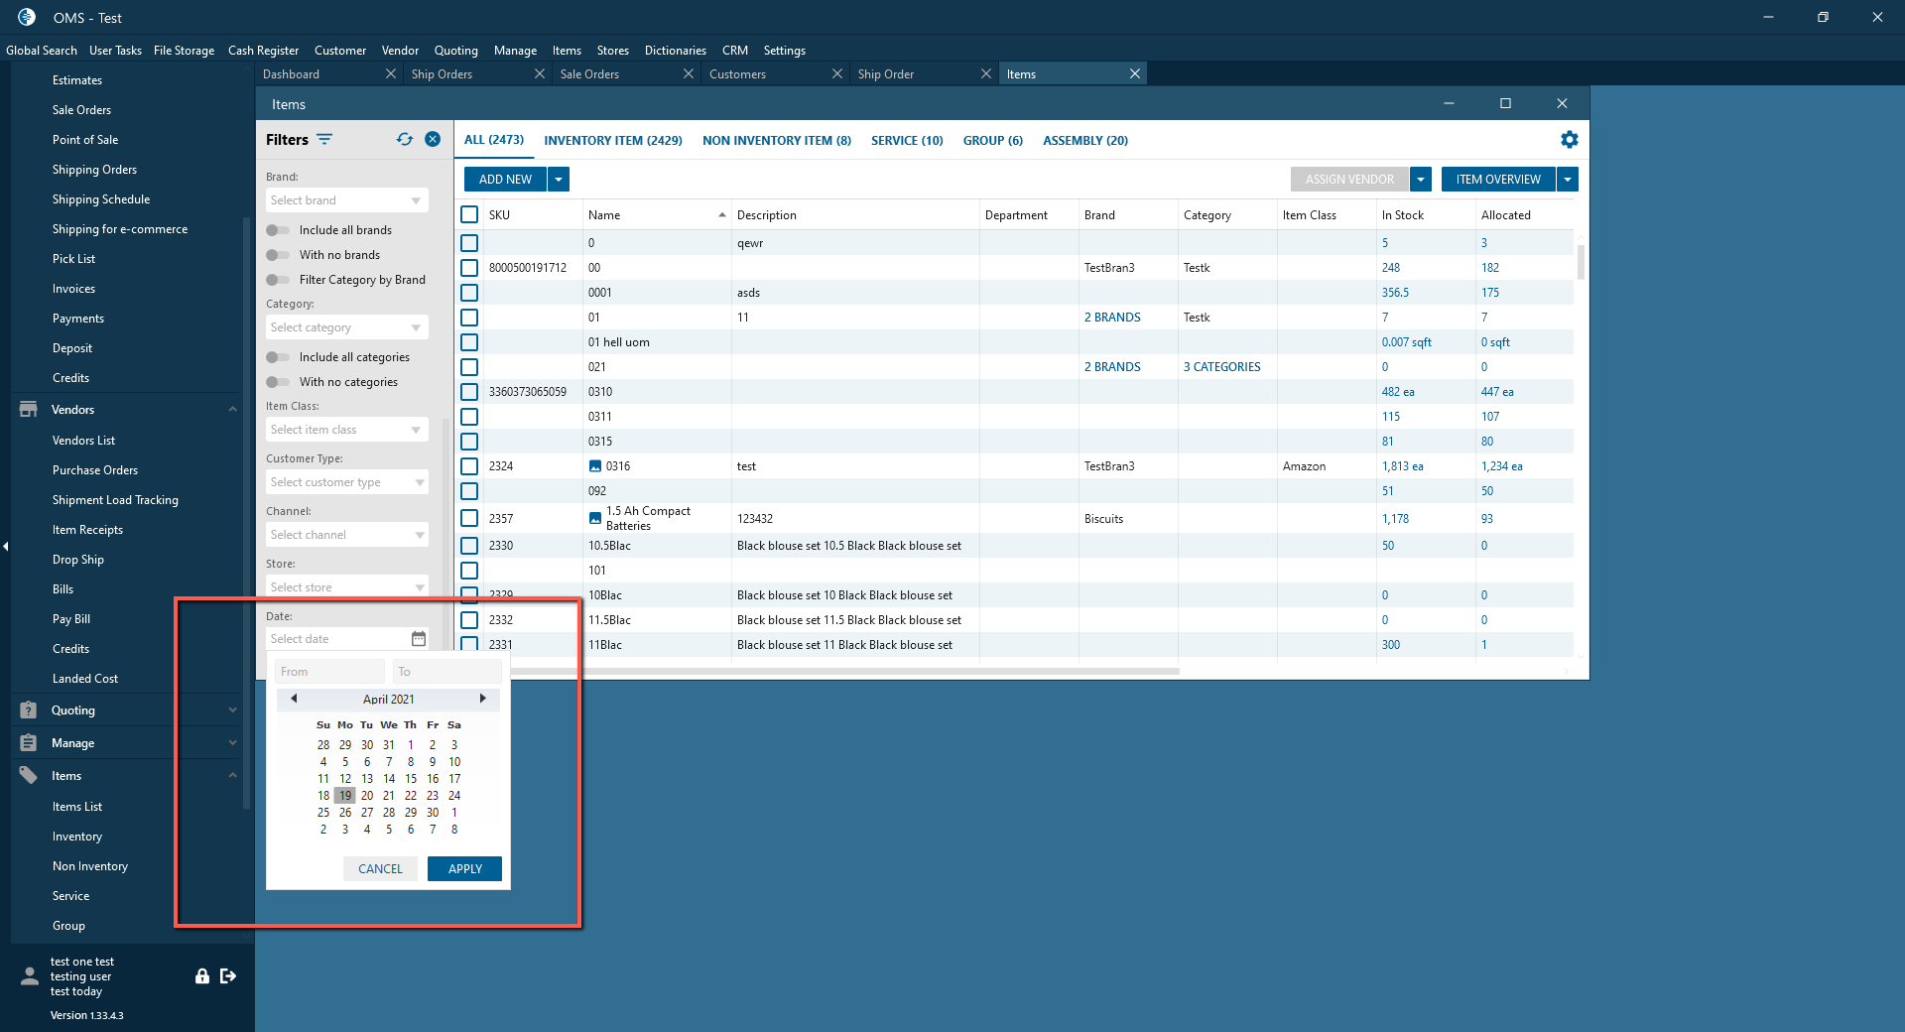Click the To date input field
The width and height of the screenshot is (1905, 1032).
pos(446,672)
